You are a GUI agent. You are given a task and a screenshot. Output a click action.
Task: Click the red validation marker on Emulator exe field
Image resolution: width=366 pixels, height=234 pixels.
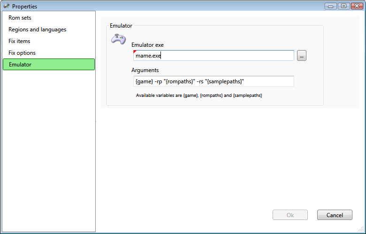(135, 51)
